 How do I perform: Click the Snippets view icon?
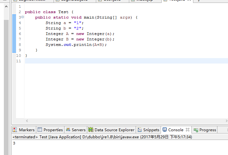(x=140, y=130)
